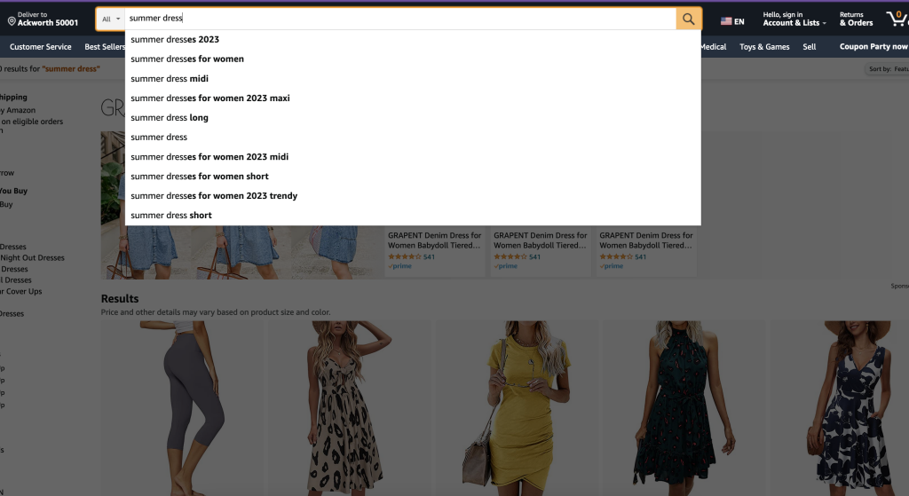Open the leopard print dress product image
The width and height of the screenshot is (909, 496).
point(348,408)
